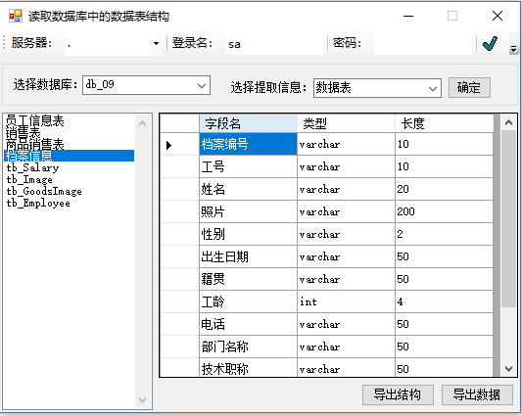The height and width of the screenshot is (416, 522).
Task: Click the 字段名 column header
Action: (x=248, y=123)
